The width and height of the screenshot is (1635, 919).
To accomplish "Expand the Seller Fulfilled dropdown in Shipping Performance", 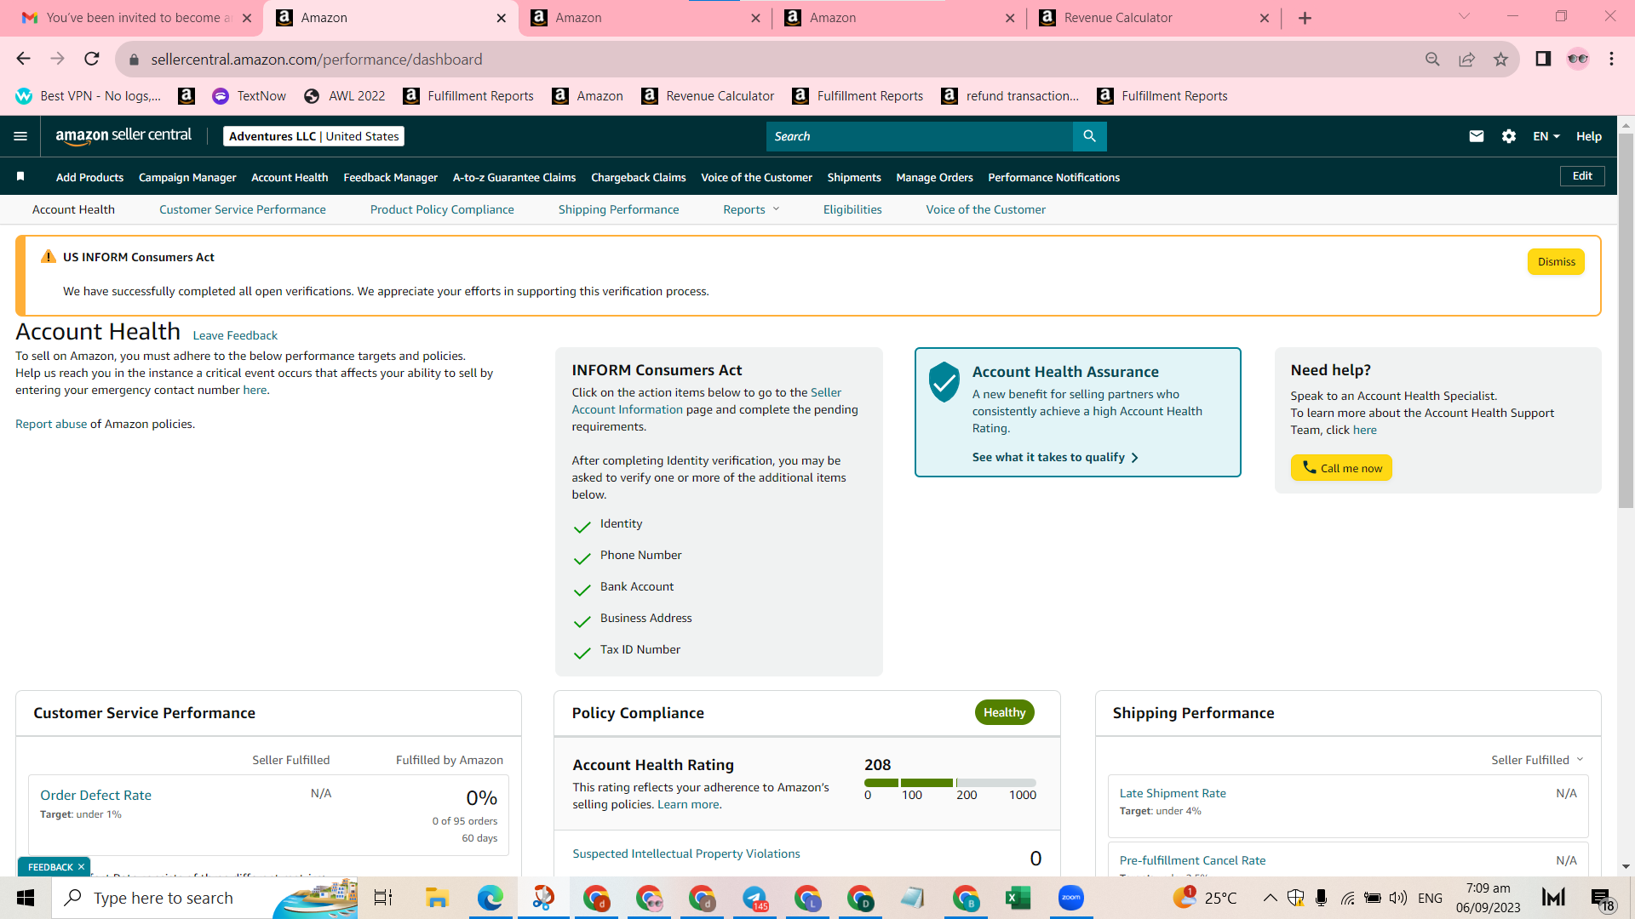I will coord(1537,760).
